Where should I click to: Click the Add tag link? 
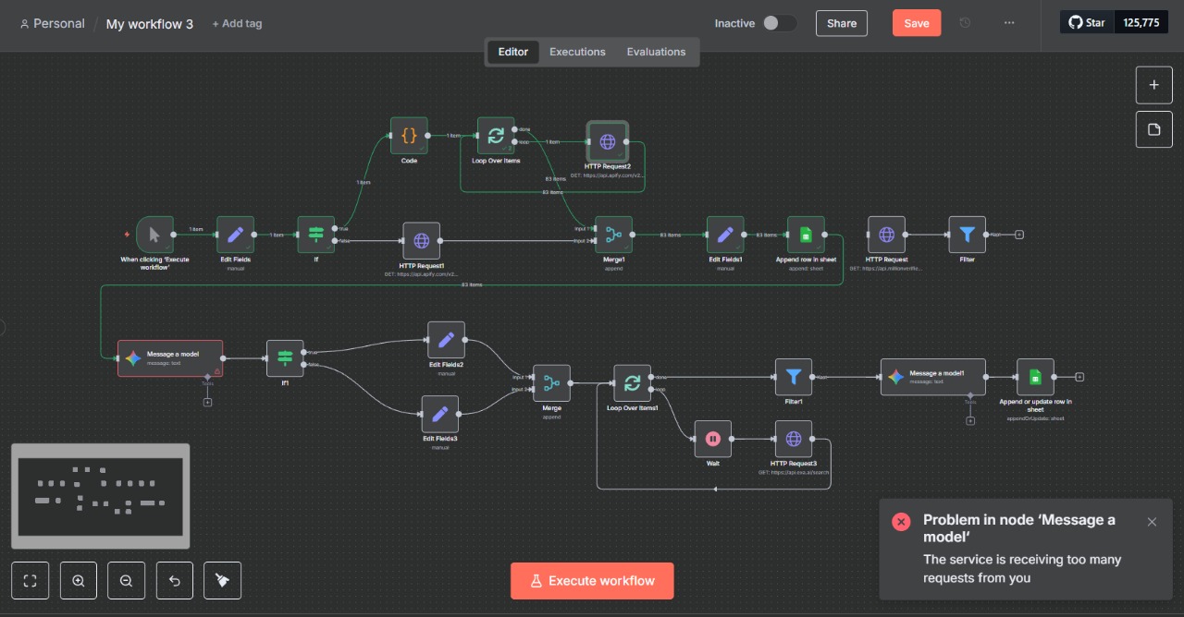(237, 23)
